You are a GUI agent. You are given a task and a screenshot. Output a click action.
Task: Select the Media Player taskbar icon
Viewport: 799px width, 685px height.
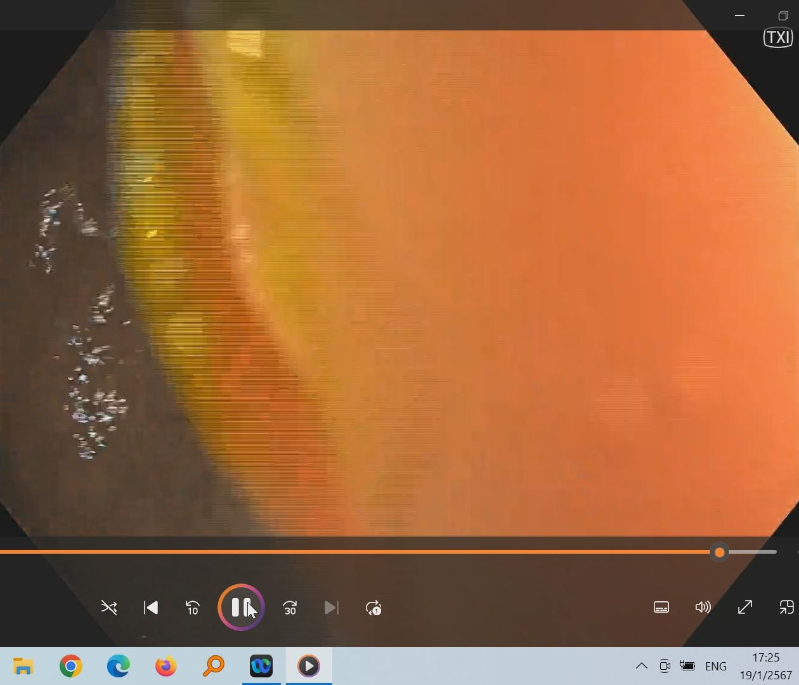(x=309, y=666)
